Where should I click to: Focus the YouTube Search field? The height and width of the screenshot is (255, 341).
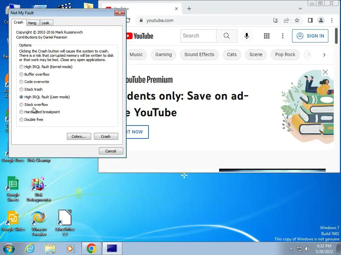pyautogui.click(x=198, y=36)
